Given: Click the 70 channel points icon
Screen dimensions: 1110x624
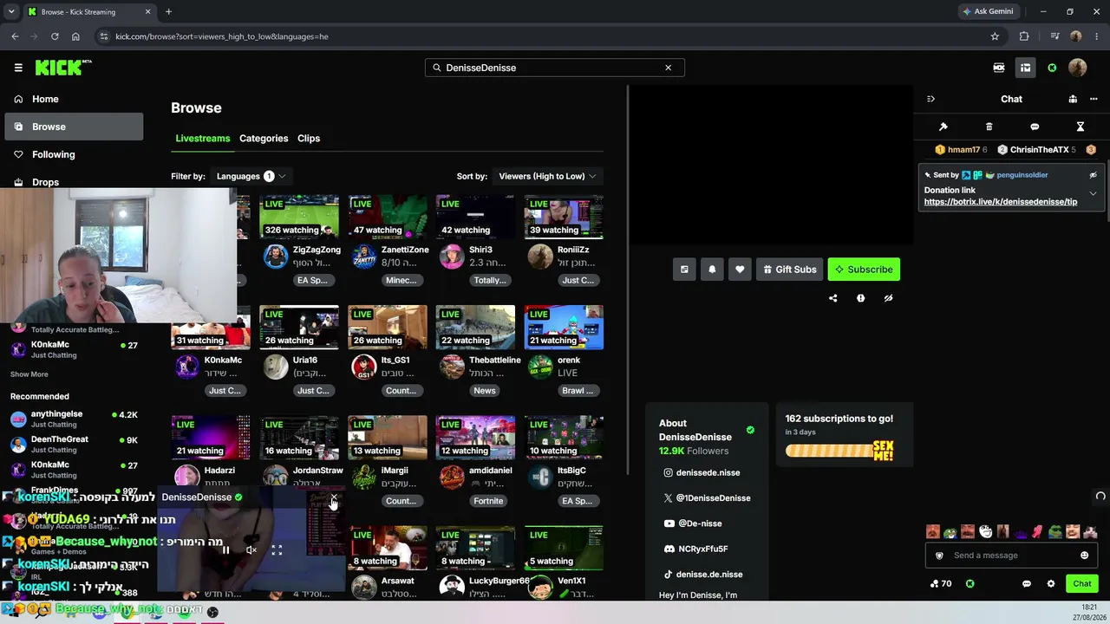Looking at the screenshot, I should click(940, 584).
